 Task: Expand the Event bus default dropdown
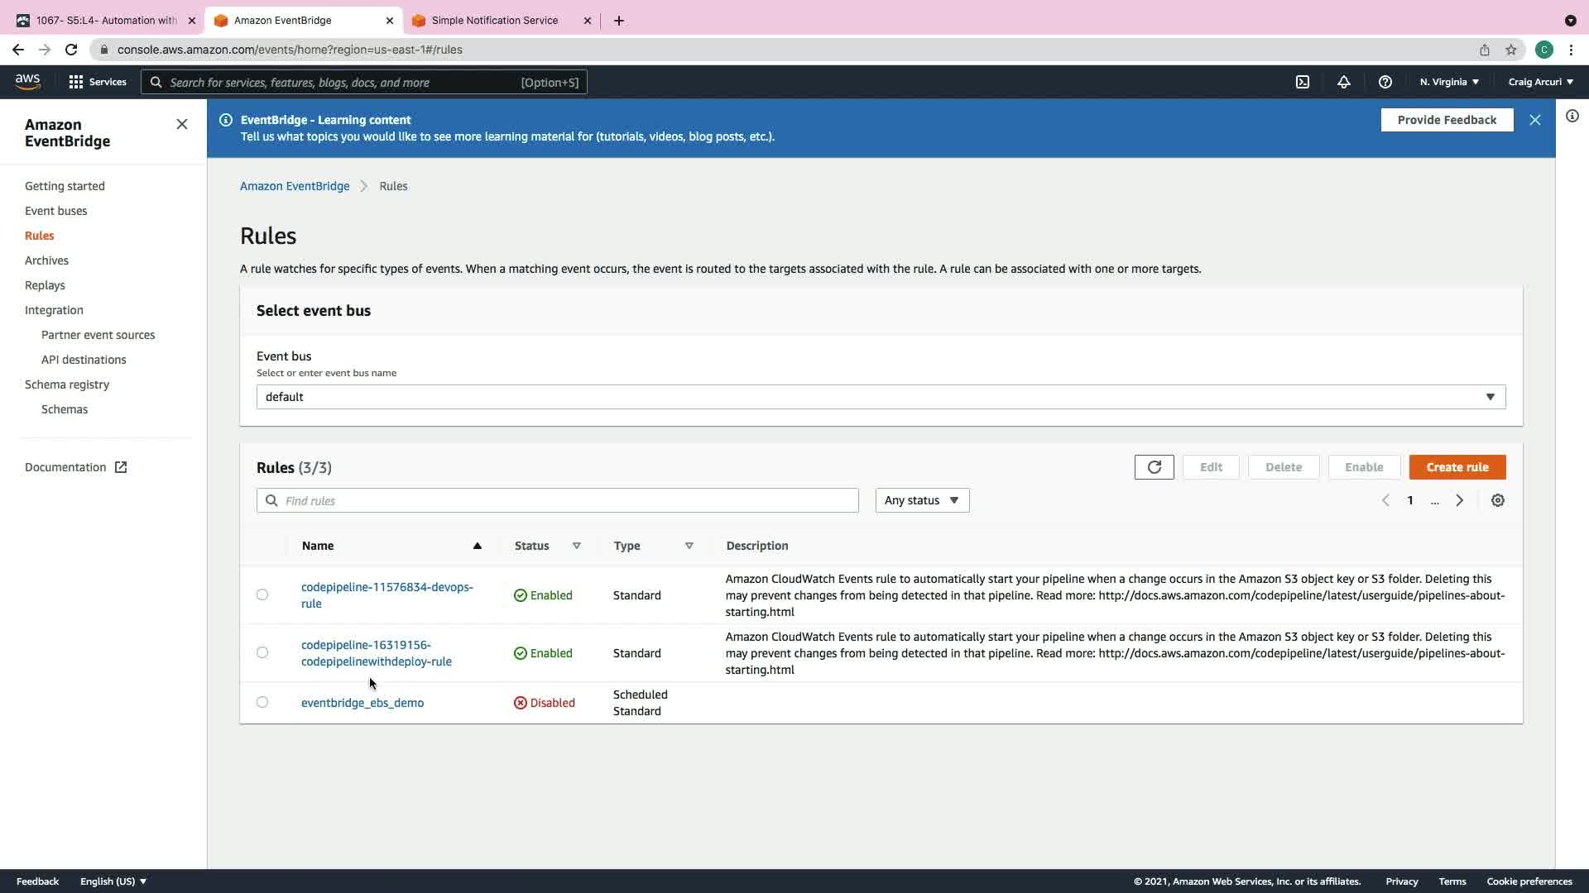coord(881,397)
